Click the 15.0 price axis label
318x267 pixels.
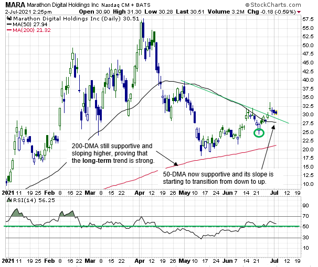308,167
